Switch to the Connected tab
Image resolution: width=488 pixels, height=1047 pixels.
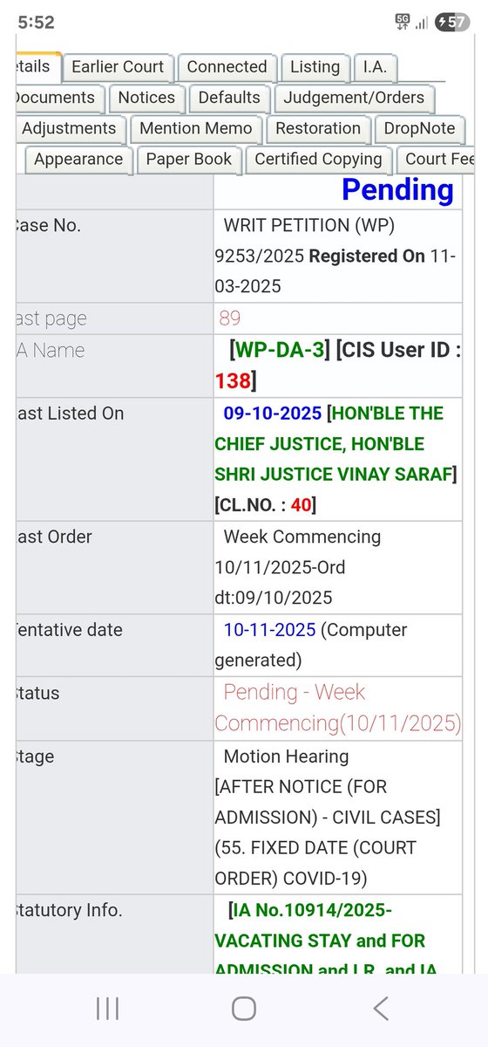point(227,67)
